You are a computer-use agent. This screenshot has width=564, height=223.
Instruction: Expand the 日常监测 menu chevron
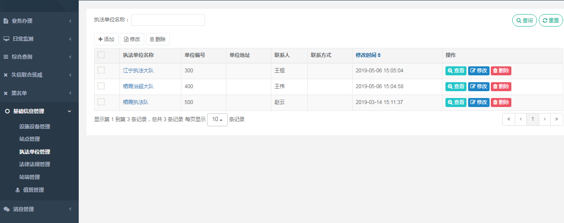point(70,39)
